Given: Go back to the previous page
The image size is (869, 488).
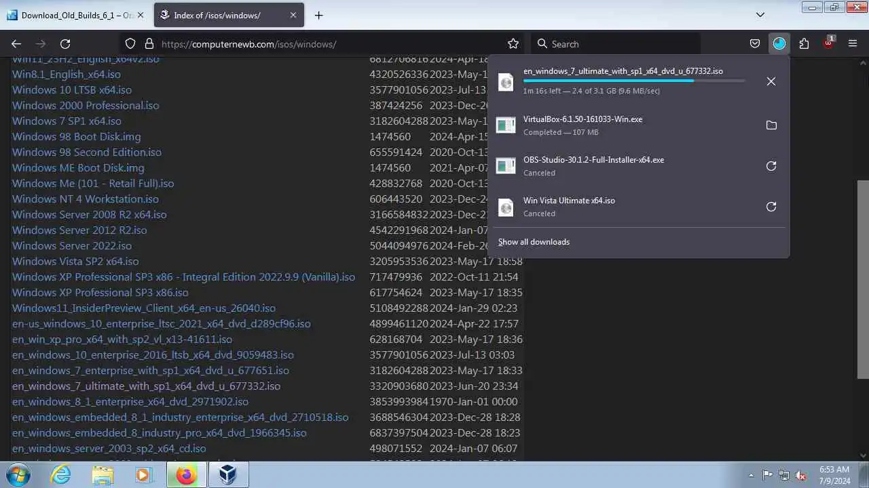Looking at the screenshot, I should point(16,43).
